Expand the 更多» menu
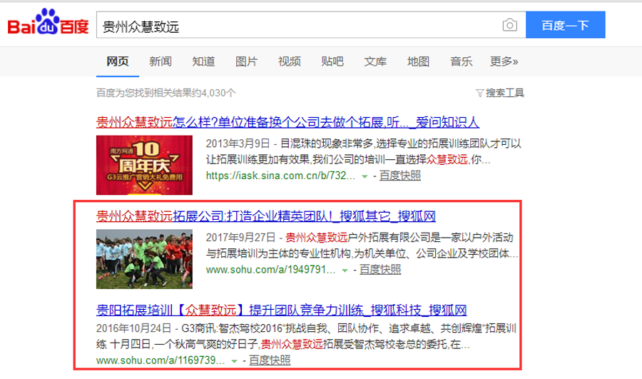Image resolution: width=642 pixels, height=379 pixels. click(x=504, y=61)
